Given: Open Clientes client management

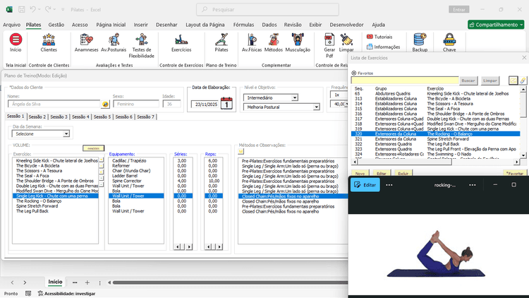Looking at the screenshot, I should point(49,43).
